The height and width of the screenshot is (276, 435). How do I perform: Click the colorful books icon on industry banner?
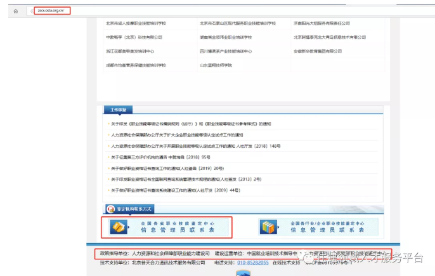(x=268, y=227)
